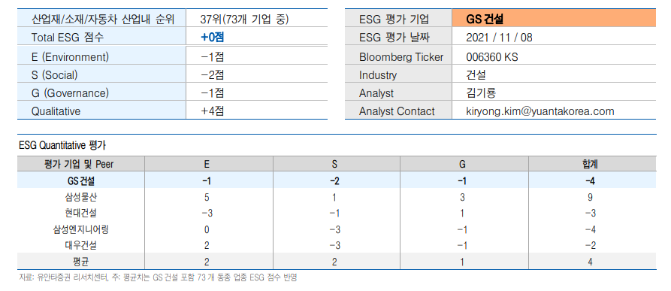Select the ESG 평가 날짜 label
This screenshot has width=671, height=291.
[x=394, y=38]
